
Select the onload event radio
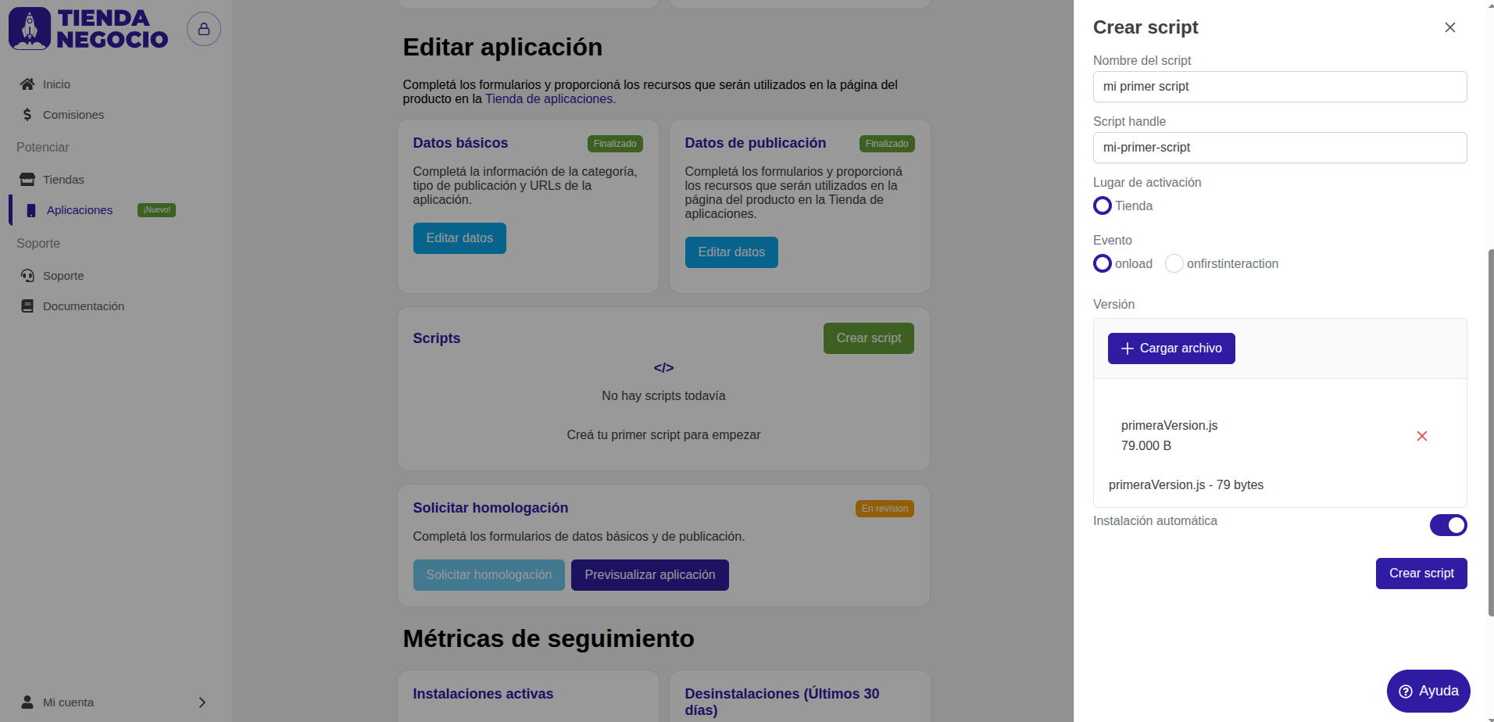tap(1103, 263)
